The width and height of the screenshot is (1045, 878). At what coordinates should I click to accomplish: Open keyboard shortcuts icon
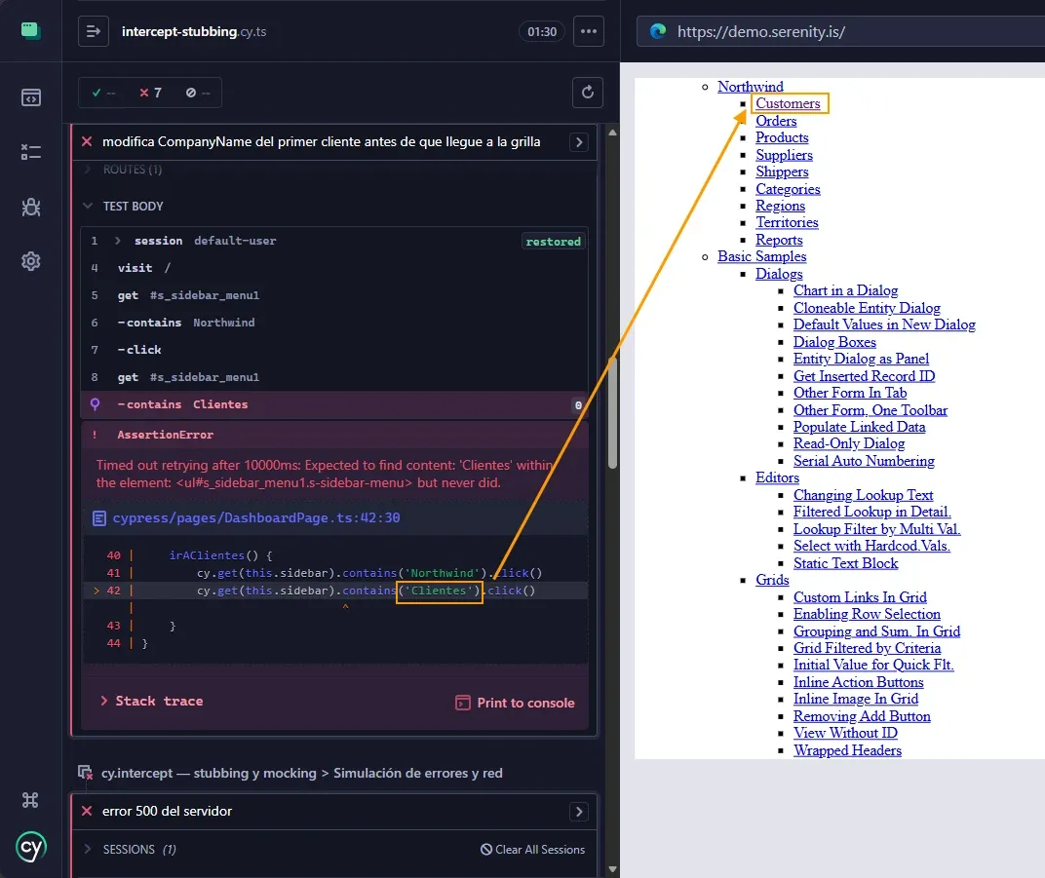point(30,799)
